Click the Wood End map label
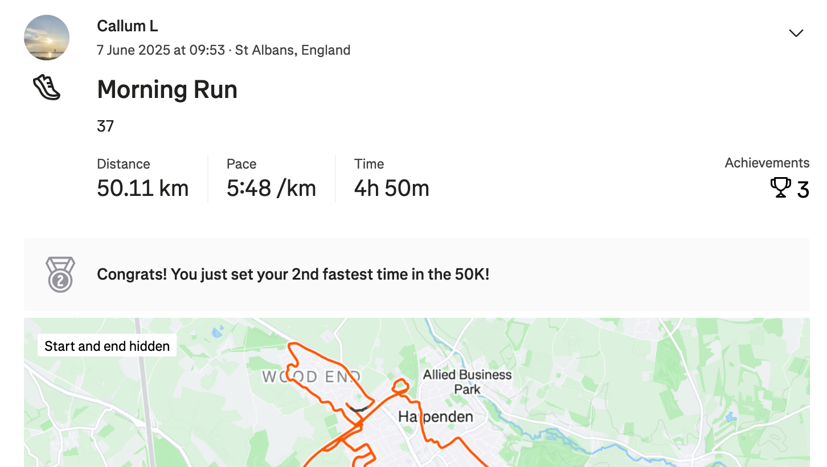 (311, 376)
